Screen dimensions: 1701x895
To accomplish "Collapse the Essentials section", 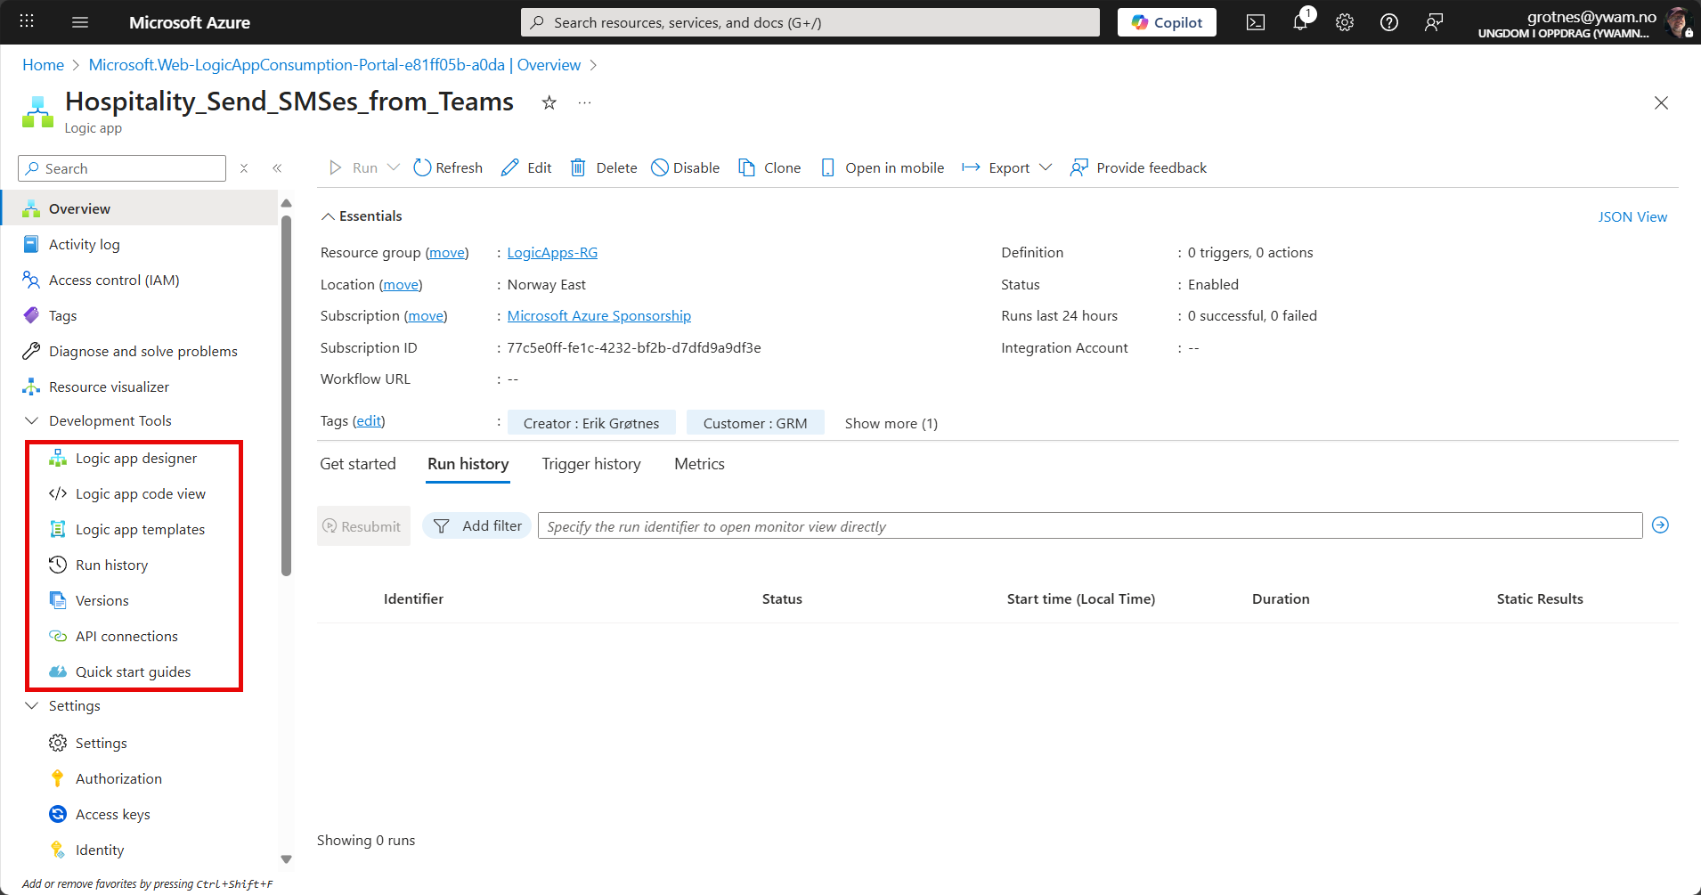I will tap(328, 216).
